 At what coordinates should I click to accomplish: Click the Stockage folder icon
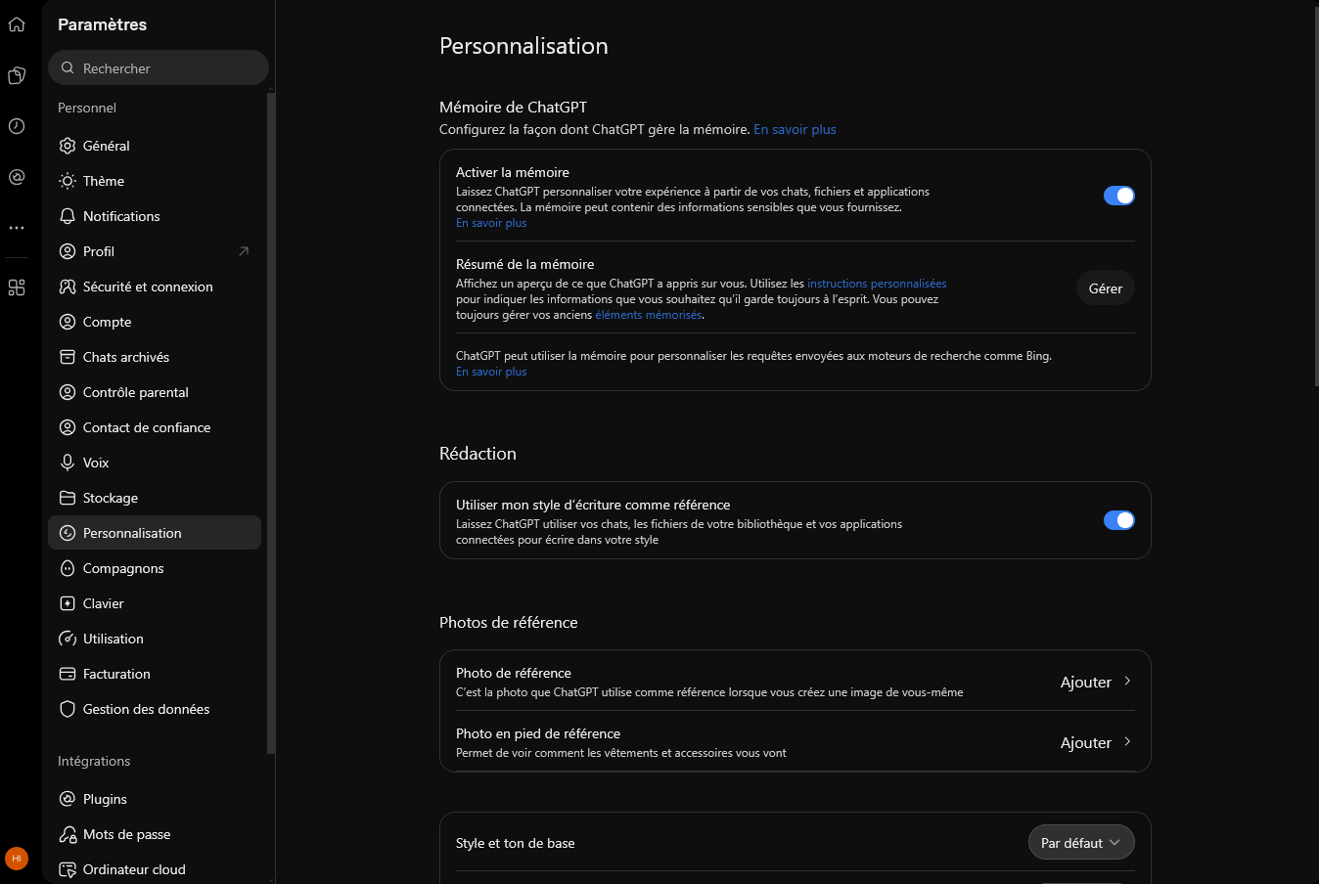pyautogui.click(x=68, y=498)
